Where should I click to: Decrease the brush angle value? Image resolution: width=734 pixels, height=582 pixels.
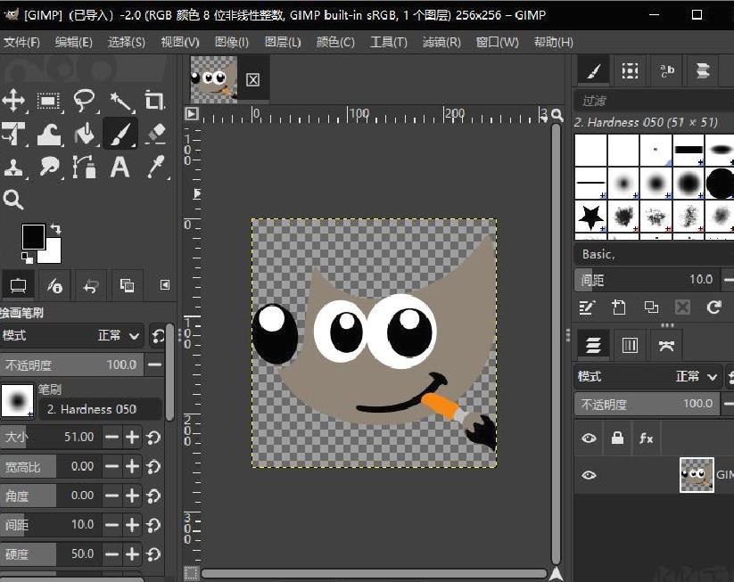pyautogui.click(x=111, y=496)
